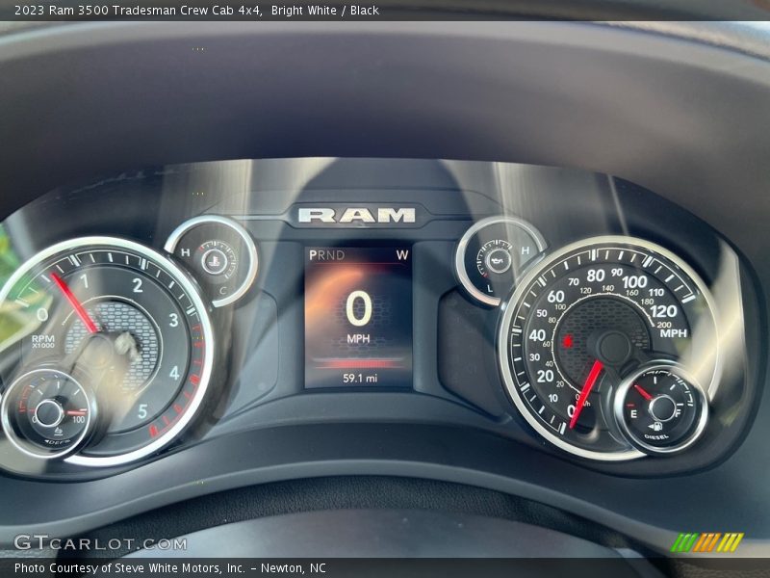The width and height of the screenshot is (770, 578).
Task: Click the 20 mark on the speedometer
Action: (x=545, y=377)
